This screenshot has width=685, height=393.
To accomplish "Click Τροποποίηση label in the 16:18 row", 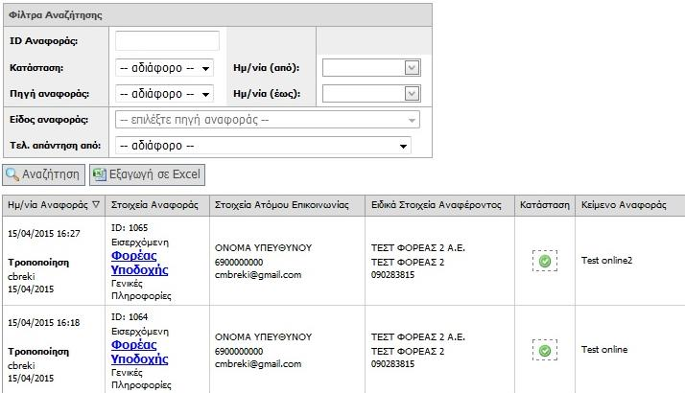I will [38, 352].
